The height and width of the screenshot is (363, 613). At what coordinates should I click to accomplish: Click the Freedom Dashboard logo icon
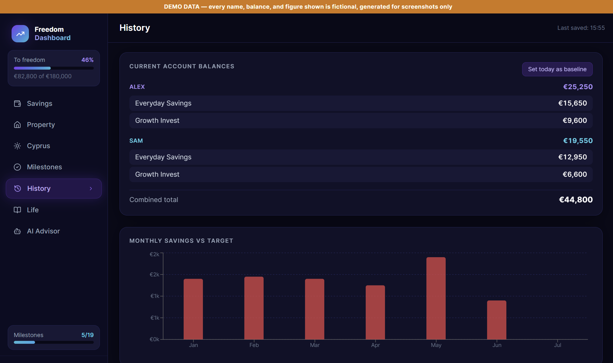click(20, 34)
